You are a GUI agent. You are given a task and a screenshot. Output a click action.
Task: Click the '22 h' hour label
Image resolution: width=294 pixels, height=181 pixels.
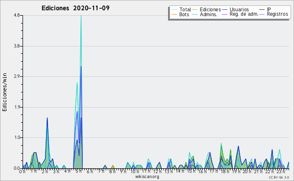[x=269, y=171]
